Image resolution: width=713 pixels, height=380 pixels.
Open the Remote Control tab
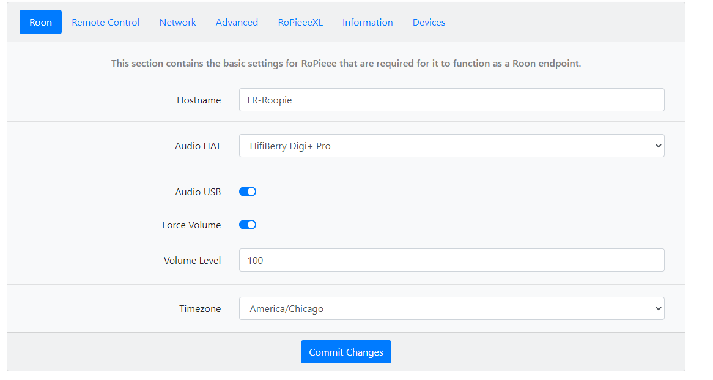tap(106, 22)
